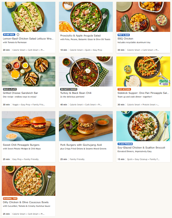
Task: Click the 15-MIN PREMIUM badge
Action: click(125, 144)
